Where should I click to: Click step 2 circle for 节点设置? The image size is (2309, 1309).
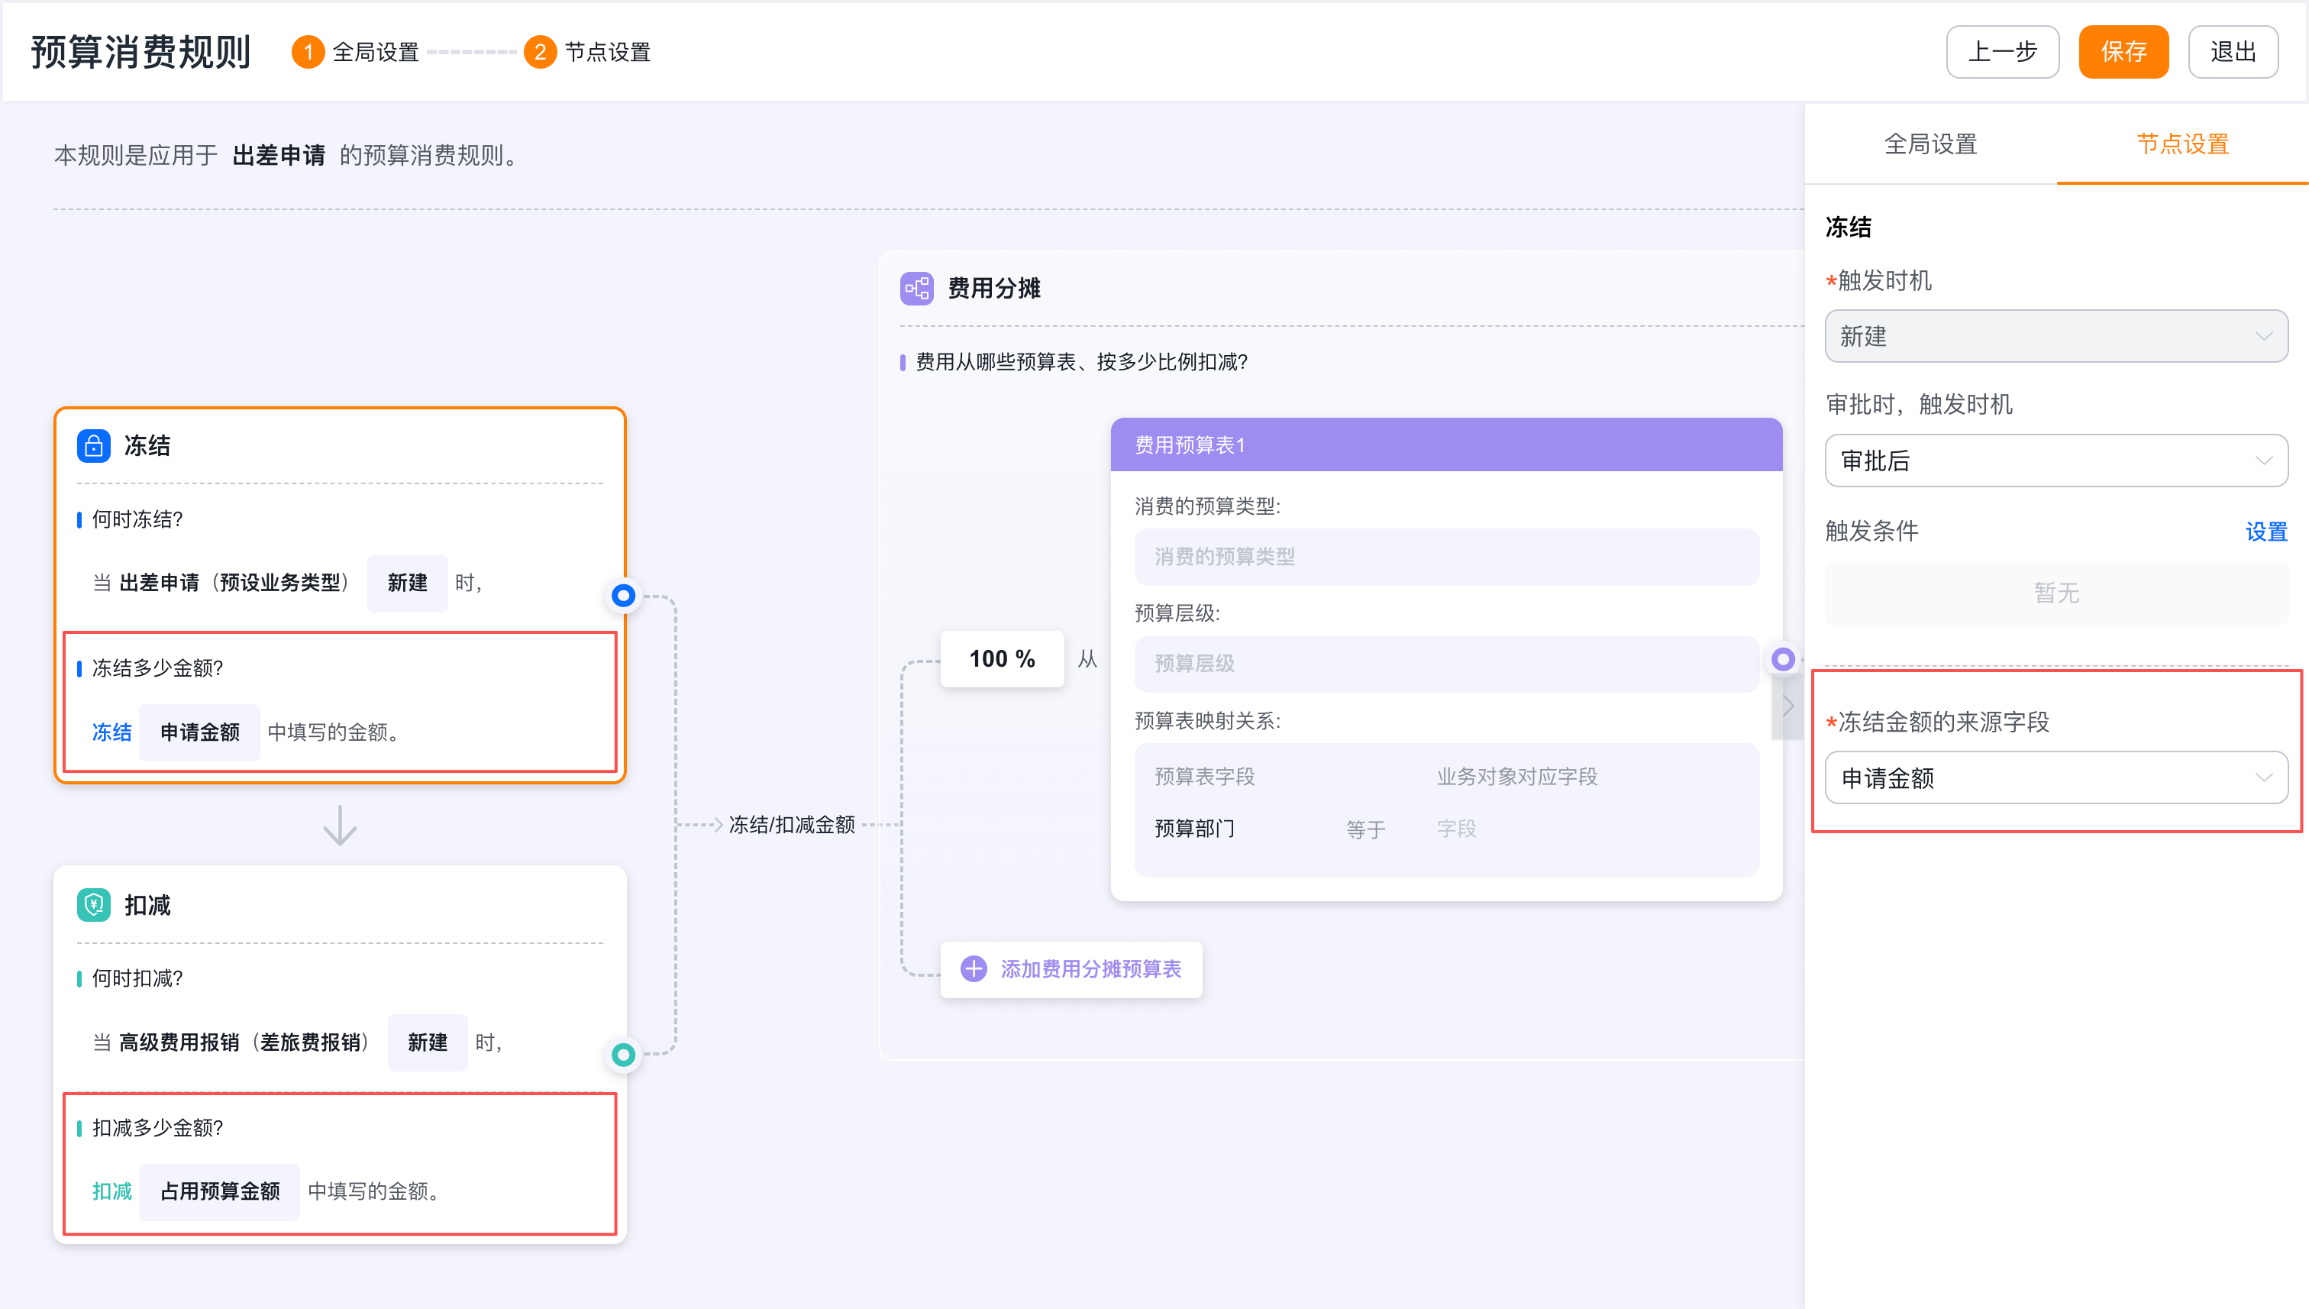pyautogui.click(x=539, y=52)
